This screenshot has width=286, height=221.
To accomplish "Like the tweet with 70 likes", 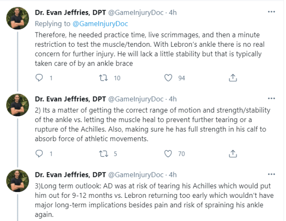I will pos(168,154).
